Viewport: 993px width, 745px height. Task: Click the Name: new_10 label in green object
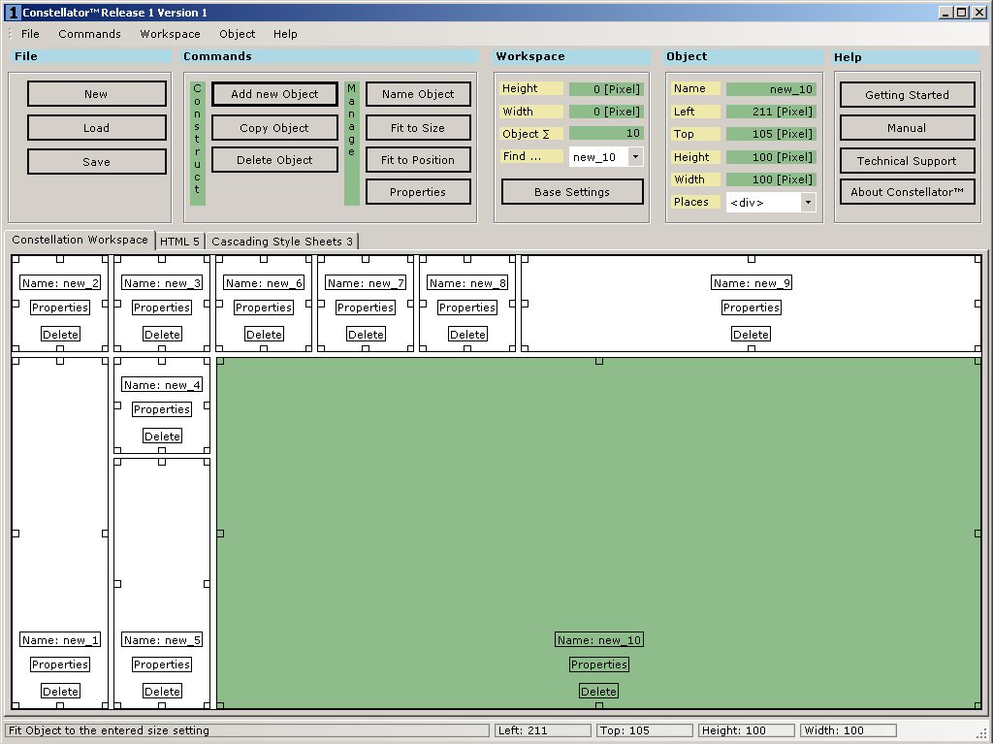[599, 640]
